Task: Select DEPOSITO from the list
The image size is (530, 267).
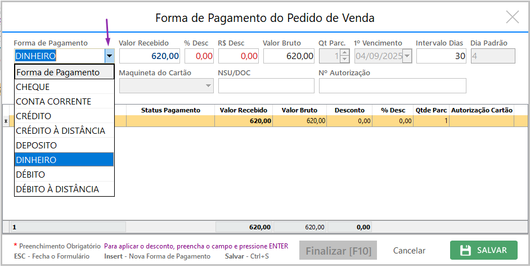Action: [64, 146]
